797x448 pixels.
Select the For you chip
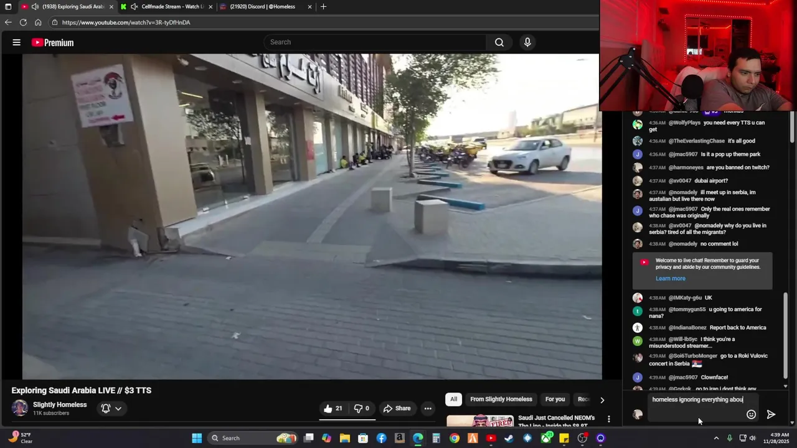click(555, 399)
